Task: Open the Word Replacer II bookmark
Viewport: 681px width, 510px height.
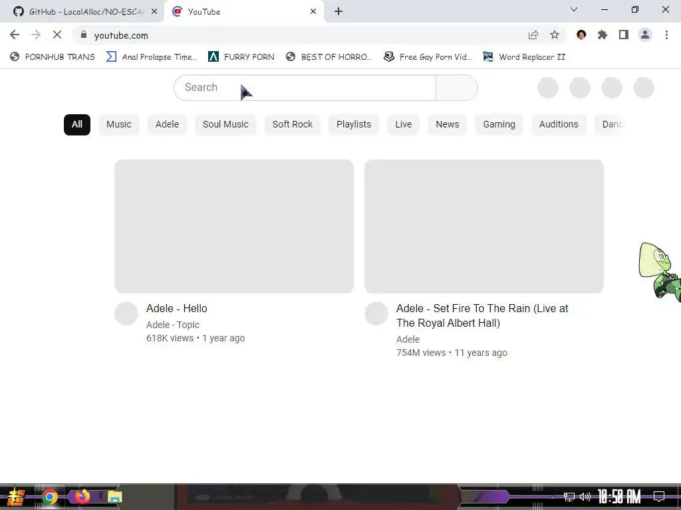Action: pyautogui.click(x=524, y=57)
